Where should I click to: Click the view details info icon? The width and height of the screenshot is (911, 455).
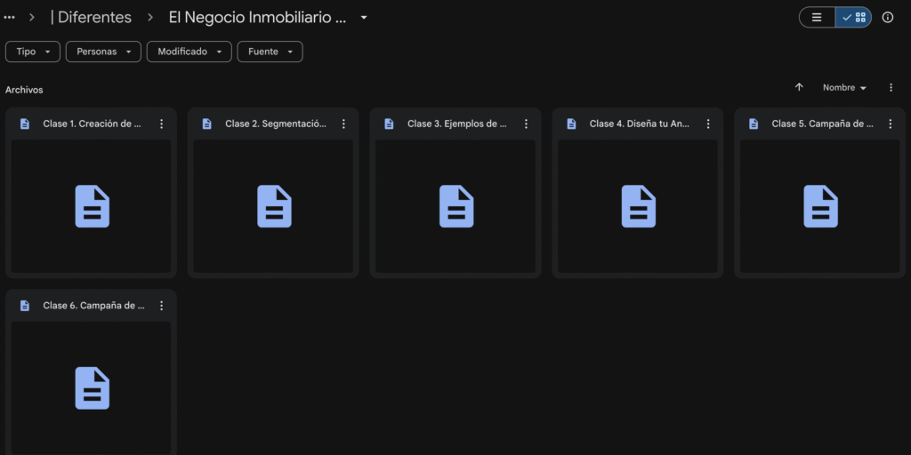click(887, 18)
